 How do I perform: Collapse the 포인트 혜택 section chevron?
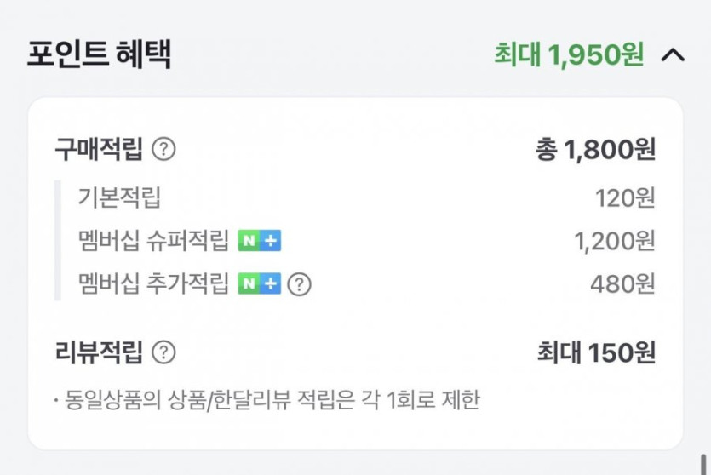click(x=673, y=55)
